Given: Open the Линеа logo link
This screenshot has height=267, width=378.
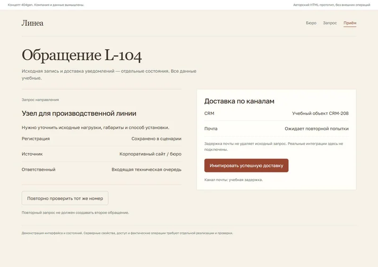Looking at the screenshot, I should (33, 23).
